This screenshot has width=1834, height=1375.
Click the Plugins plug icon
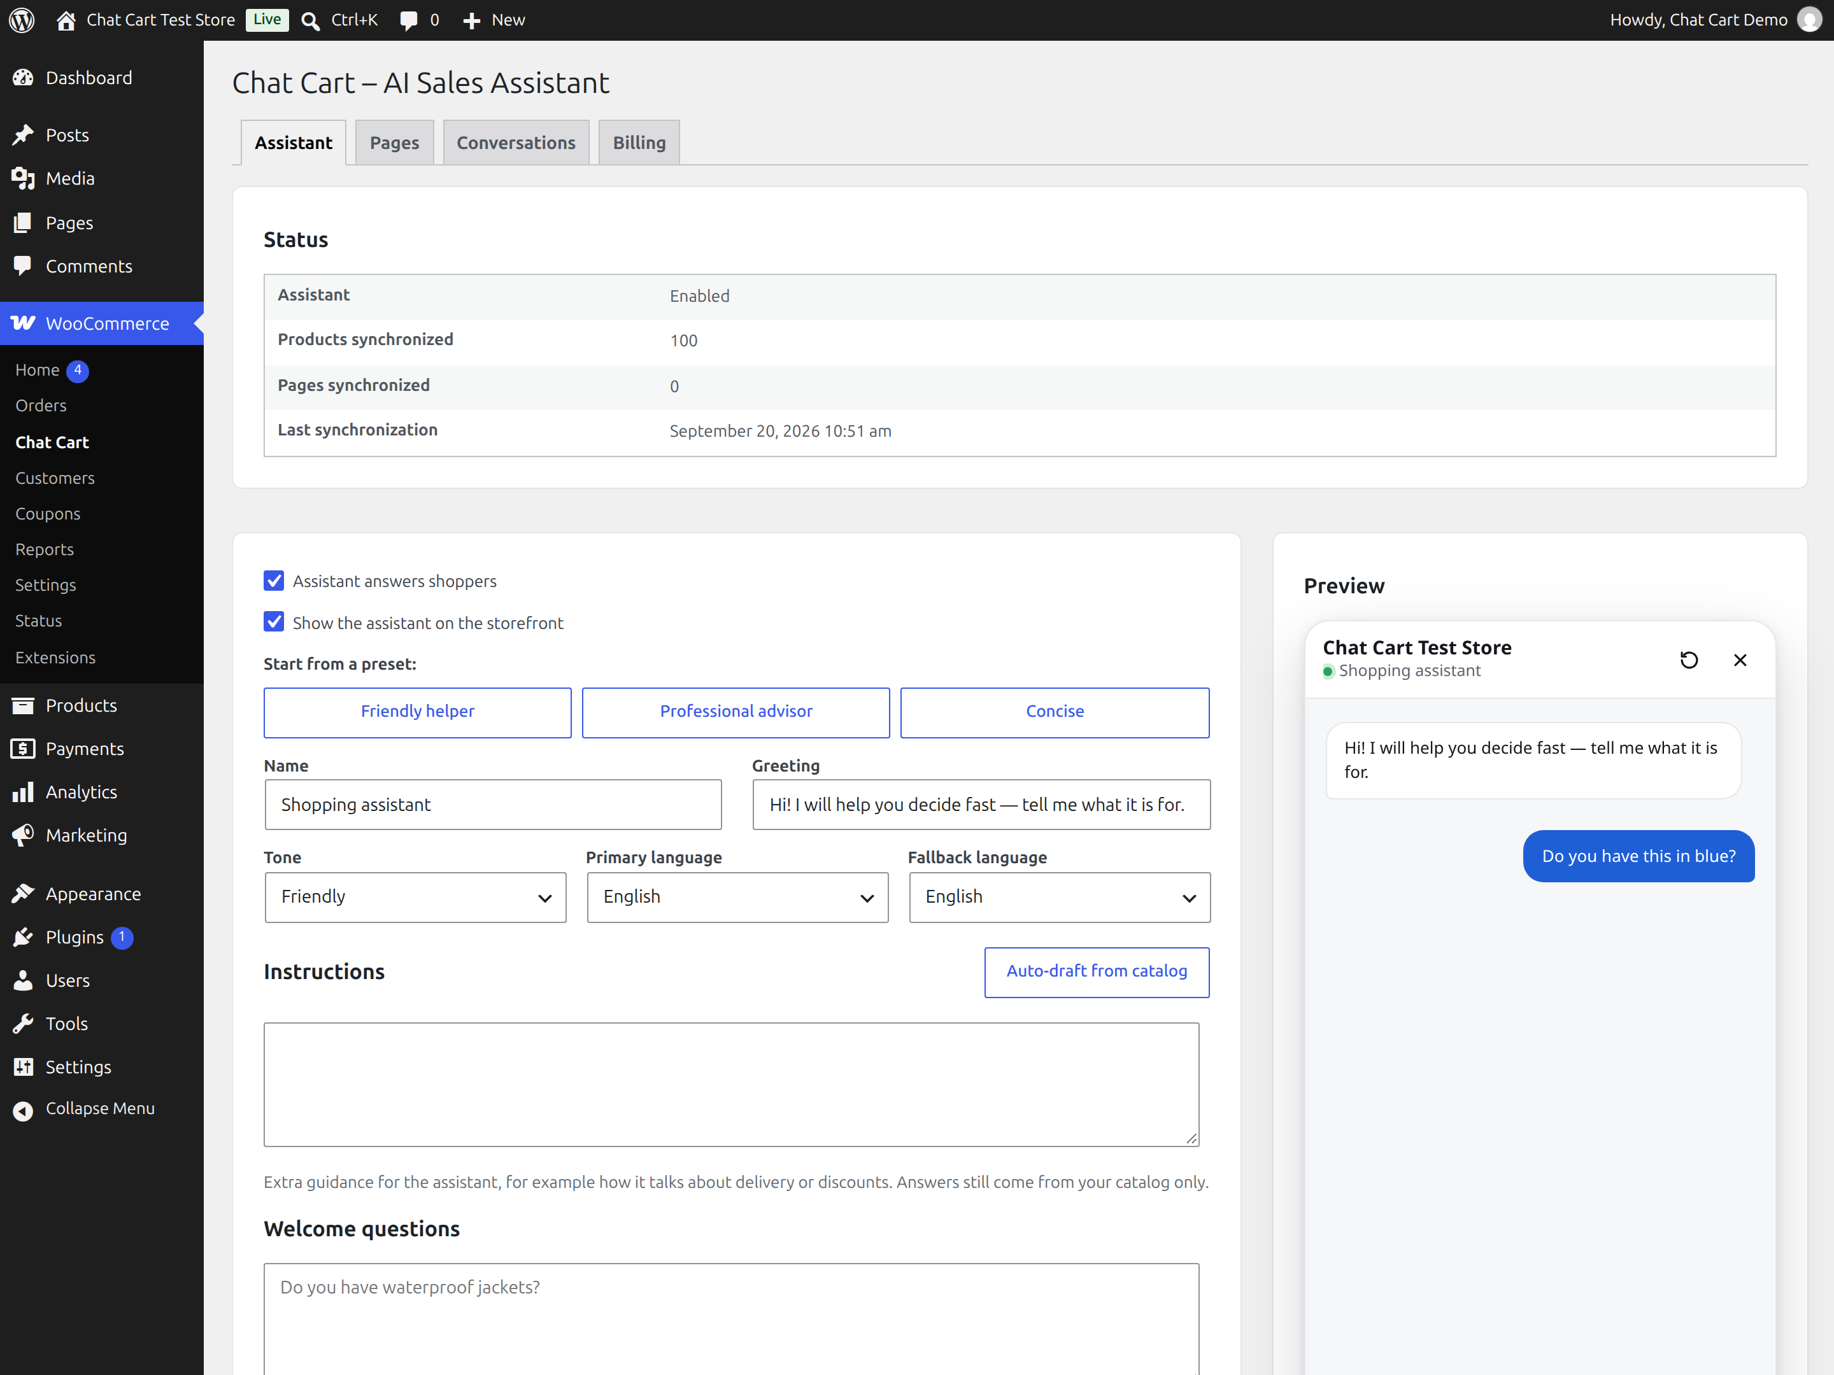tap(23, 936)
